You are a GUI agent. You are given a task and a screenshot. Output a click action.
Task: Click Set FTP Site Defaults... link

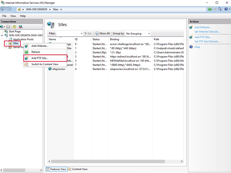click(207, 42)
